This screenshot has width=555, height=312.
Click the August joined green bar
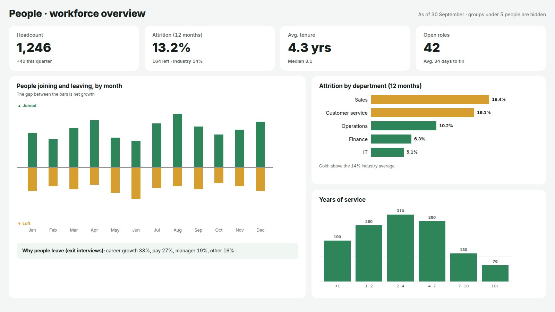(x=178, y=140)
